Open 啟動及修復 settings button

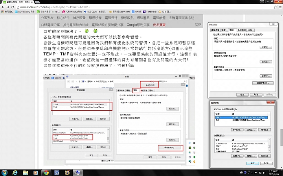pos(266,76)
